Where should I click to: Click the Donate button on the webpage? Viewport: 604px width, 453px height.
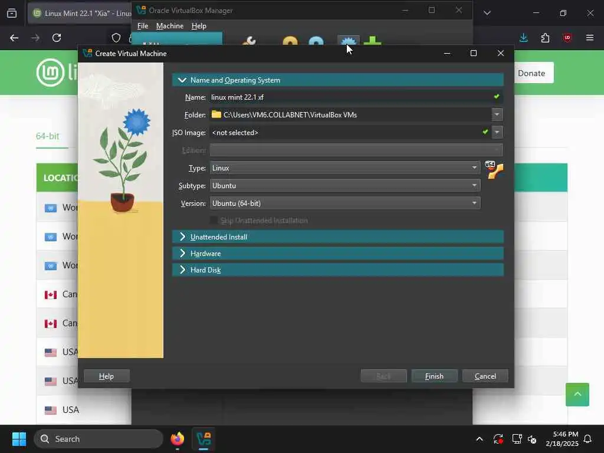531,73
